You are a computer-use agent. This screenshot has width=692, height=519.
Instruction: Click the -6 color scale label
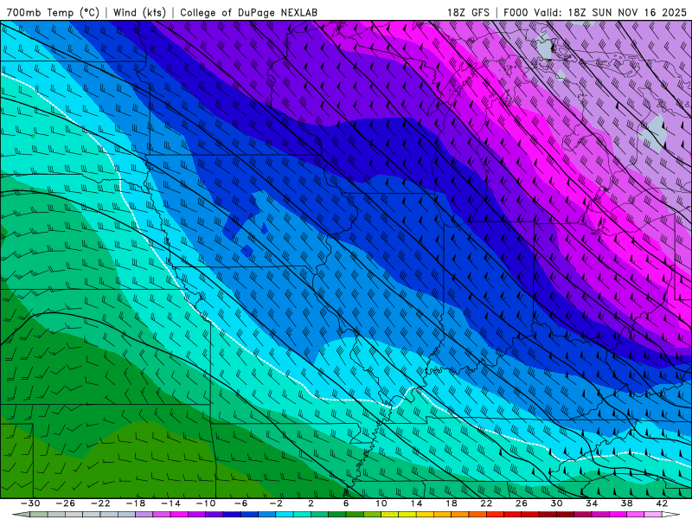241,503
